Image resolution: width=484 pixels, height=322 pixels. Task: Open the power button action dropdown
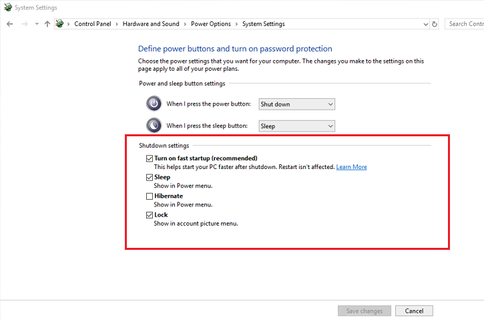296,104
